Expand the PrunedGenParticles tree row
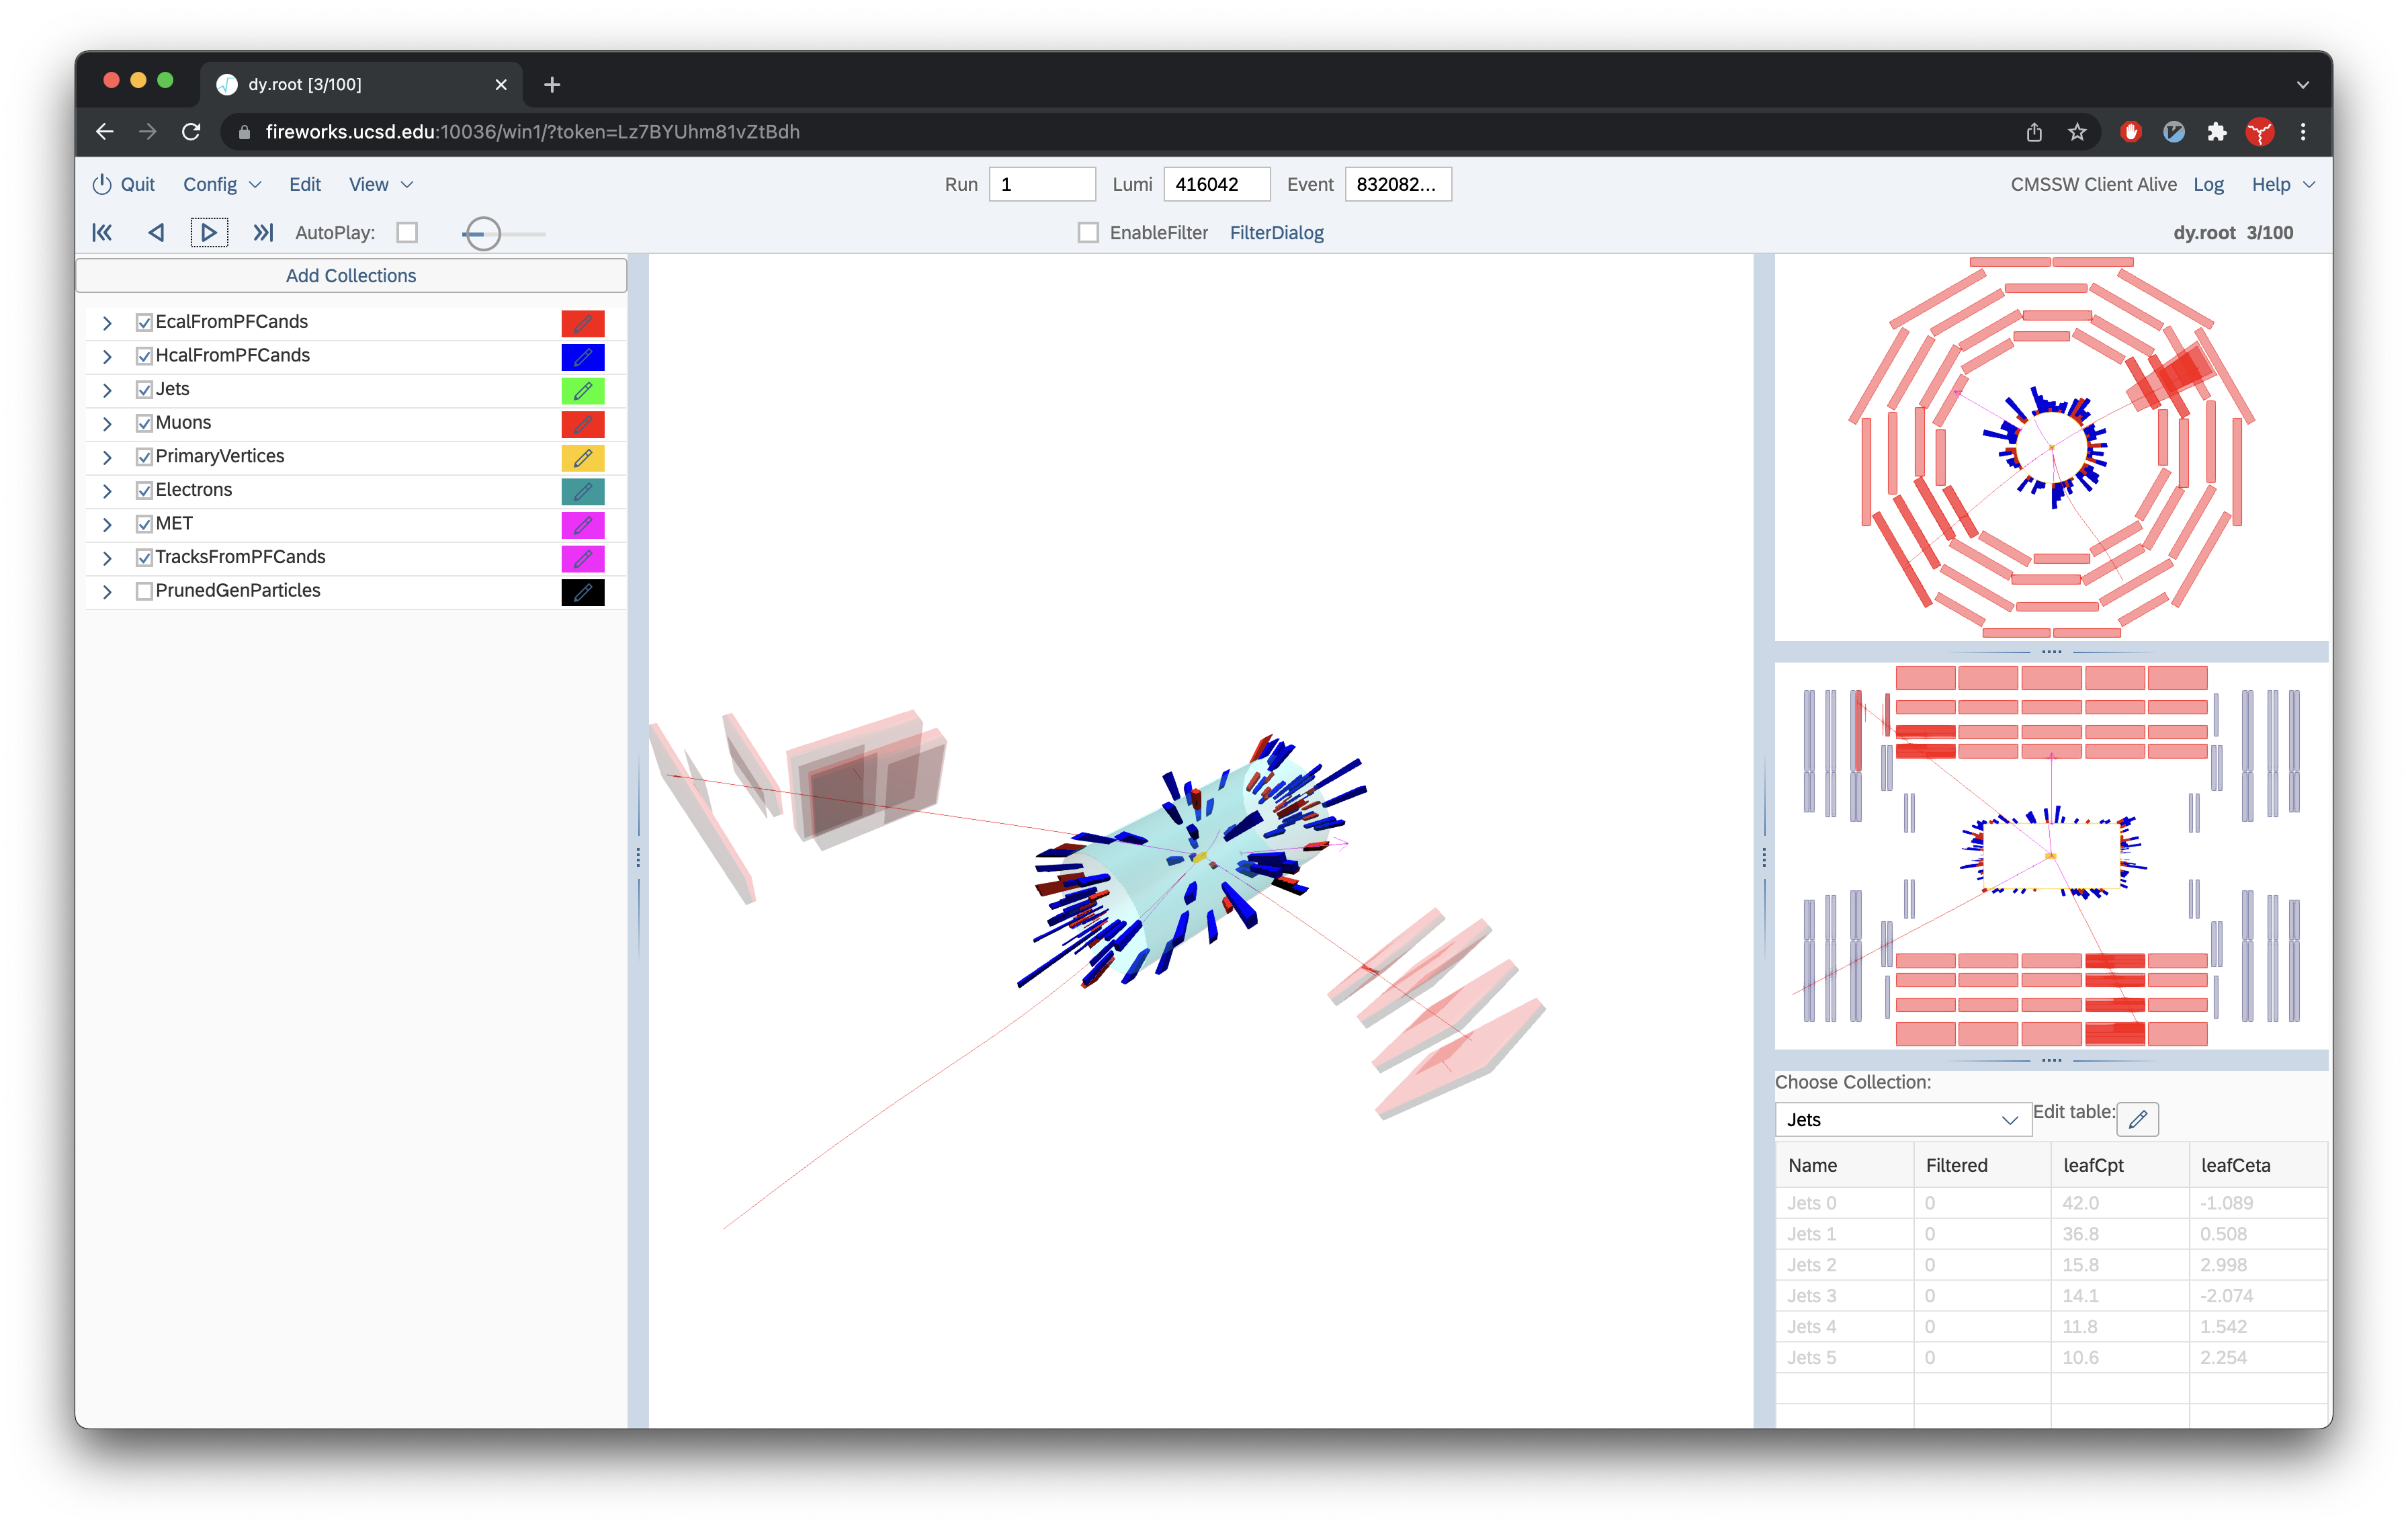The image size is (2408, 1528). [107, 592]
